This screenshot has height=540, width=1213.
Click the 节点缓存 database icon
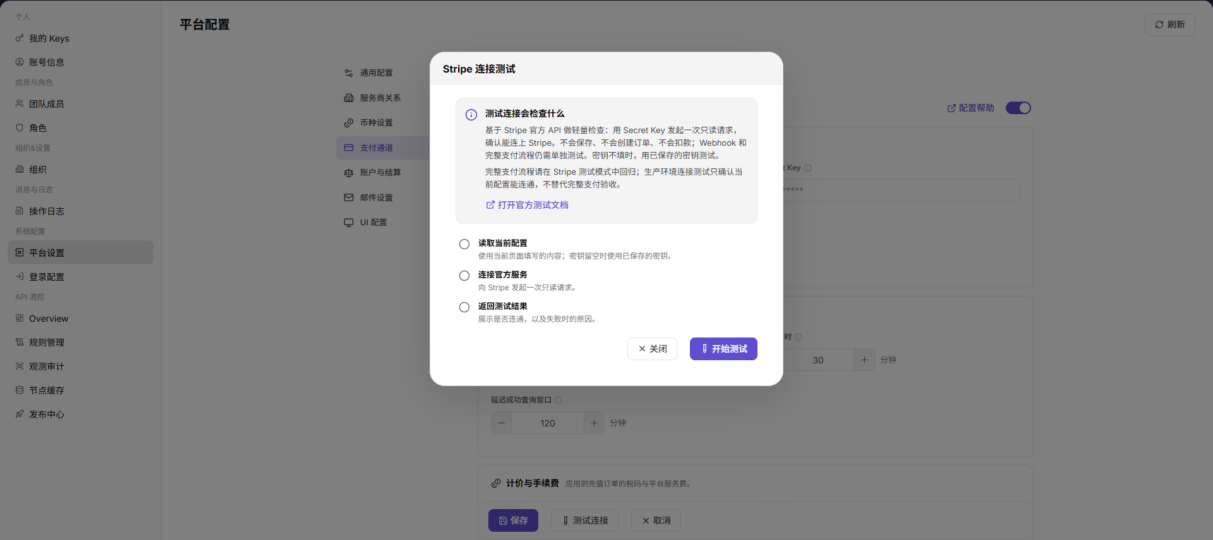pos(20,390)
